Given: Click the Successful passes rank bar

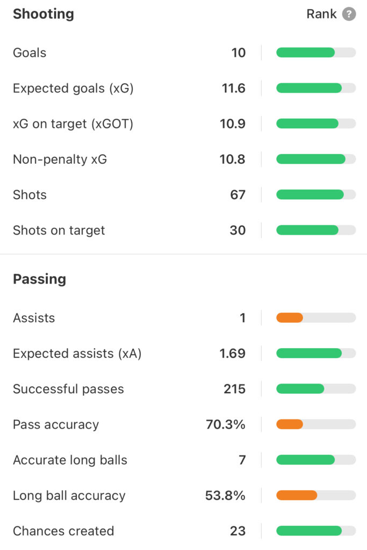Looking at the screenshot, I should (316, 389).
